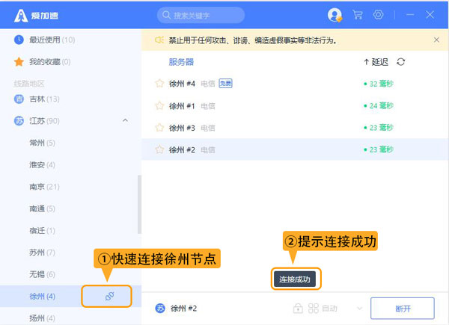Click the 爱加速 logo
The width and height of the screenshot is (449, 325).
[37, 16]
